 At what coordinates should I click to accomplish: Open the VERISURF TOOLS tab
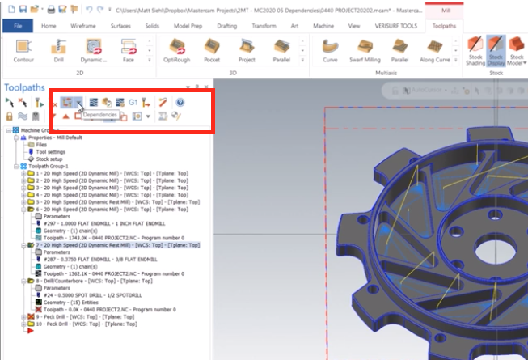pyautogui.click(x=396, y=26)
